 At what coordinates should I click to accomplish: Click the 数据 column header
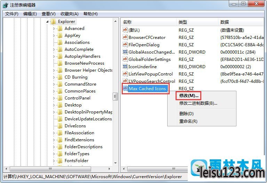(241, 22)
